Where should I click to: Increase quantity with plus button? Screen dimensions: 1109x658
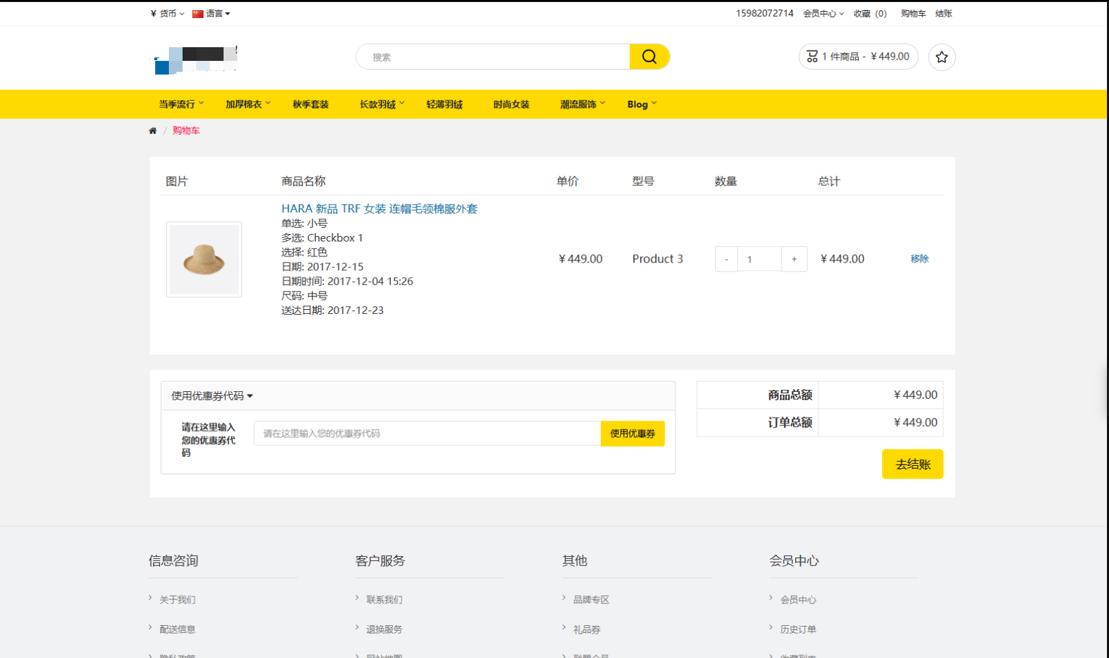pos(794,259)
